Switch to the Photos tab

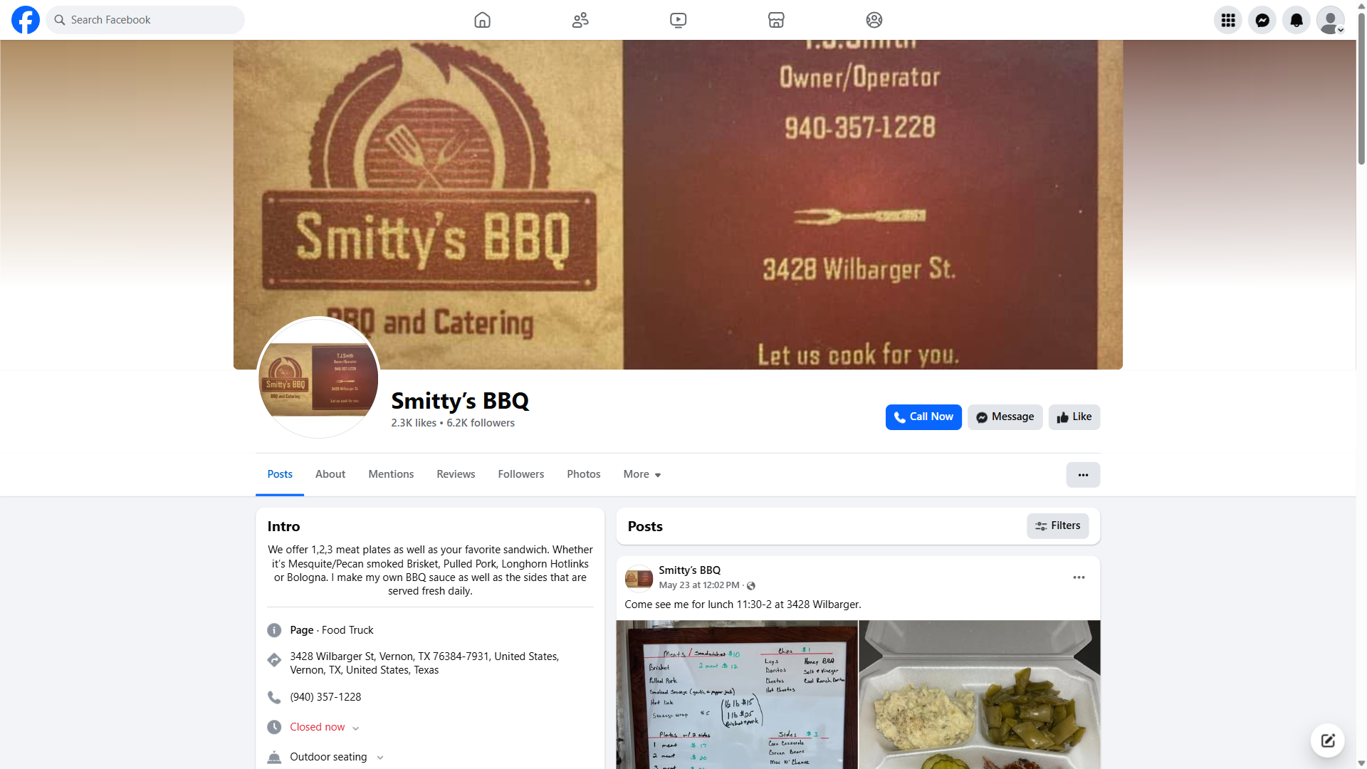tap(583, 474)
